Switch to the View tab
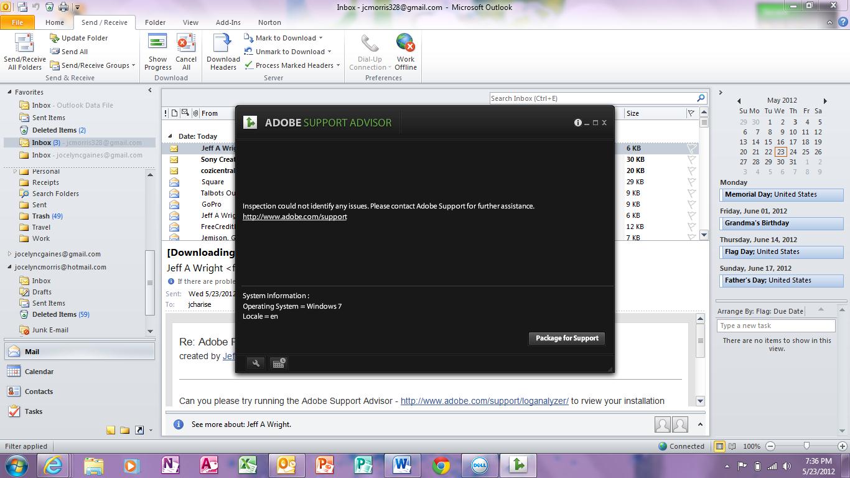Image resolution: width=850 pixels, height=478 pixels. point(190,22)
